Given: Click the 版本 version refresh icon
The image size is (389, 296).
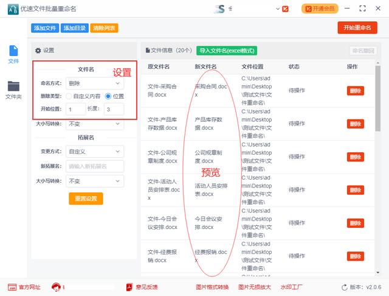Looking at the screenshot, I should 344,287.
